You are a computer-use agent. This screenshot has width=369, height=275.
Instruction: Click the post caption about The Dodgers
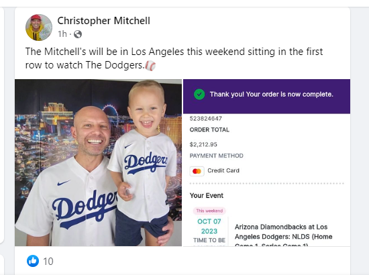(x=174, y=58)
